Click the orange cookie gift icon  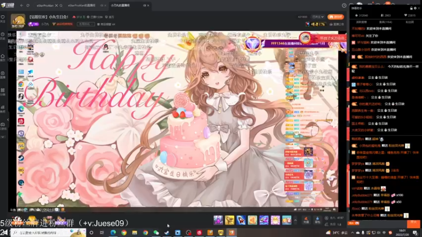pos(253,220)
